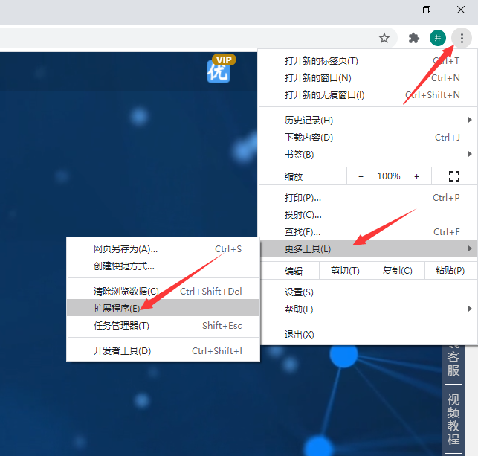Restore the browser window size
The height and width of the screenshot is (456, 478).
[x=426, y=10]
